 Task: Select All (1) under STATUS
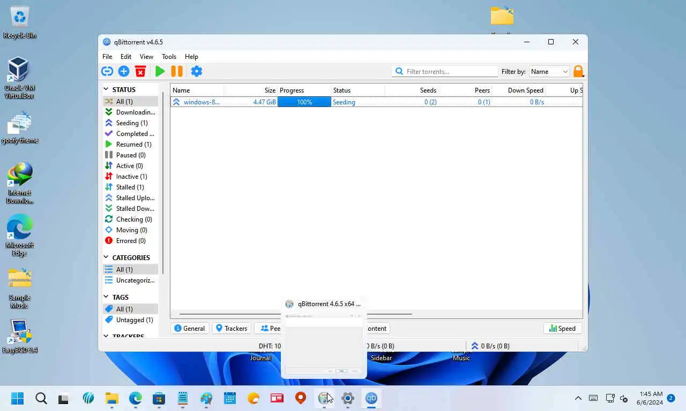point(130,102)
